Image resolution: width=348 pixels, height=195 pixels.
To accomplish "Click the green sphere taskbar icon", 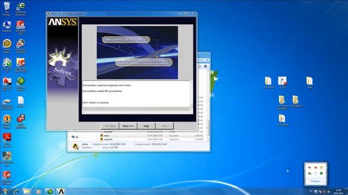I will [x=50, y=191].
